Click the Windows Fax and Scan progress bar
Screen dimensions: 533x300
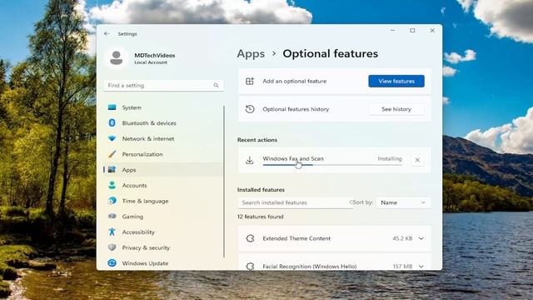pos(332,165)
